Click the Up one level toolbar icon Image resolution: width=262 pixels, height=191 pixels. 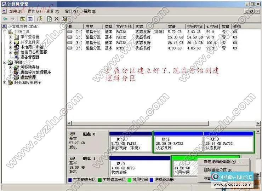point(23,19)
